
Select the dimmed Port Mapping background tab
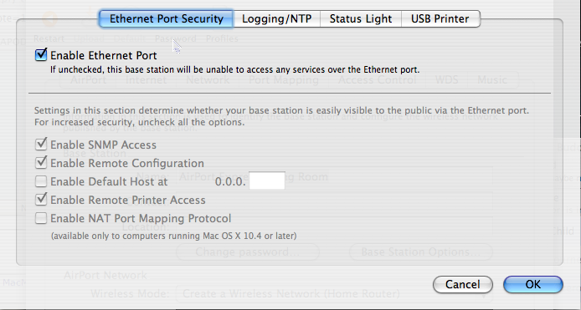pos(284,79)
